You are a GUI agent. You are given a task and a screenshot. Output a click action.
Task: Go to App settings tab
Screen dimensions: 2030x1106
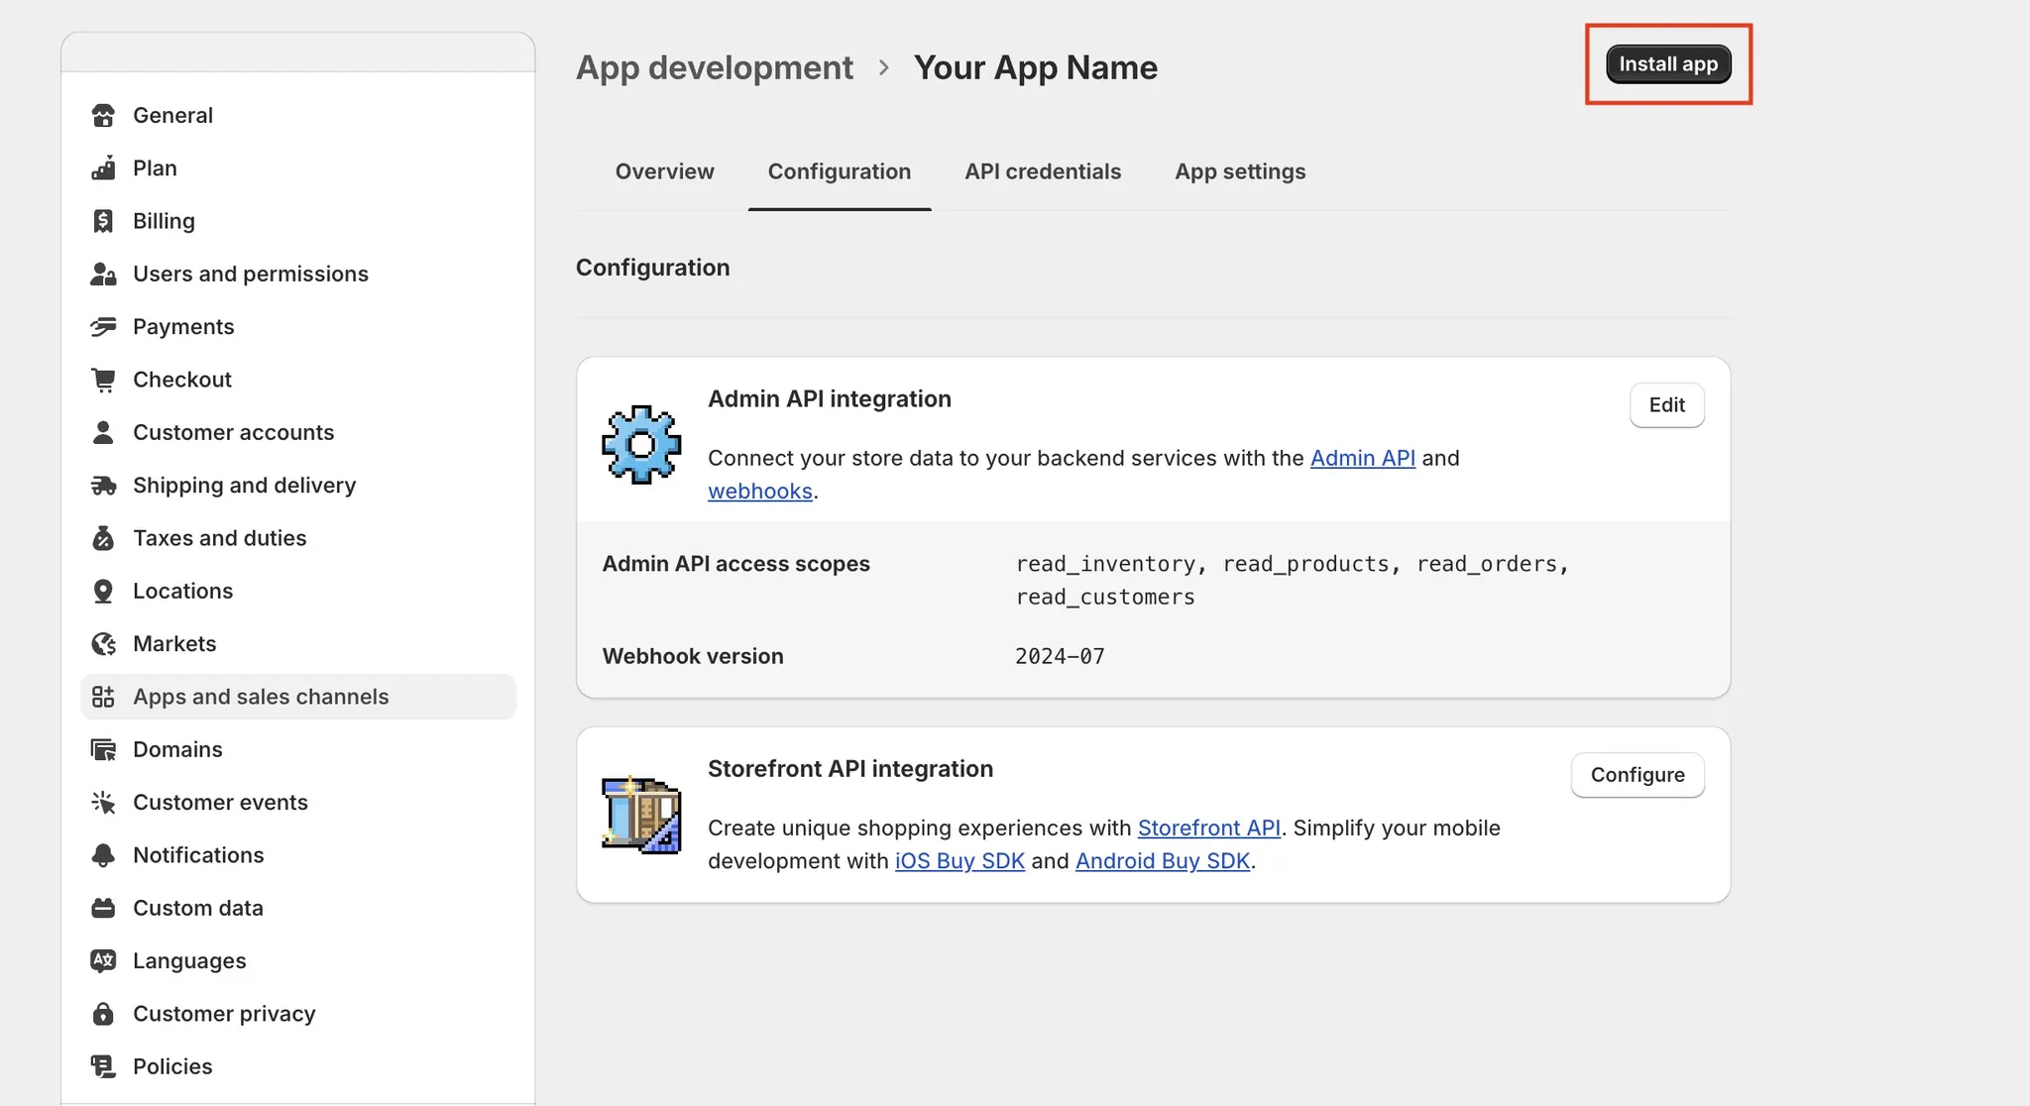point(1240,171)
